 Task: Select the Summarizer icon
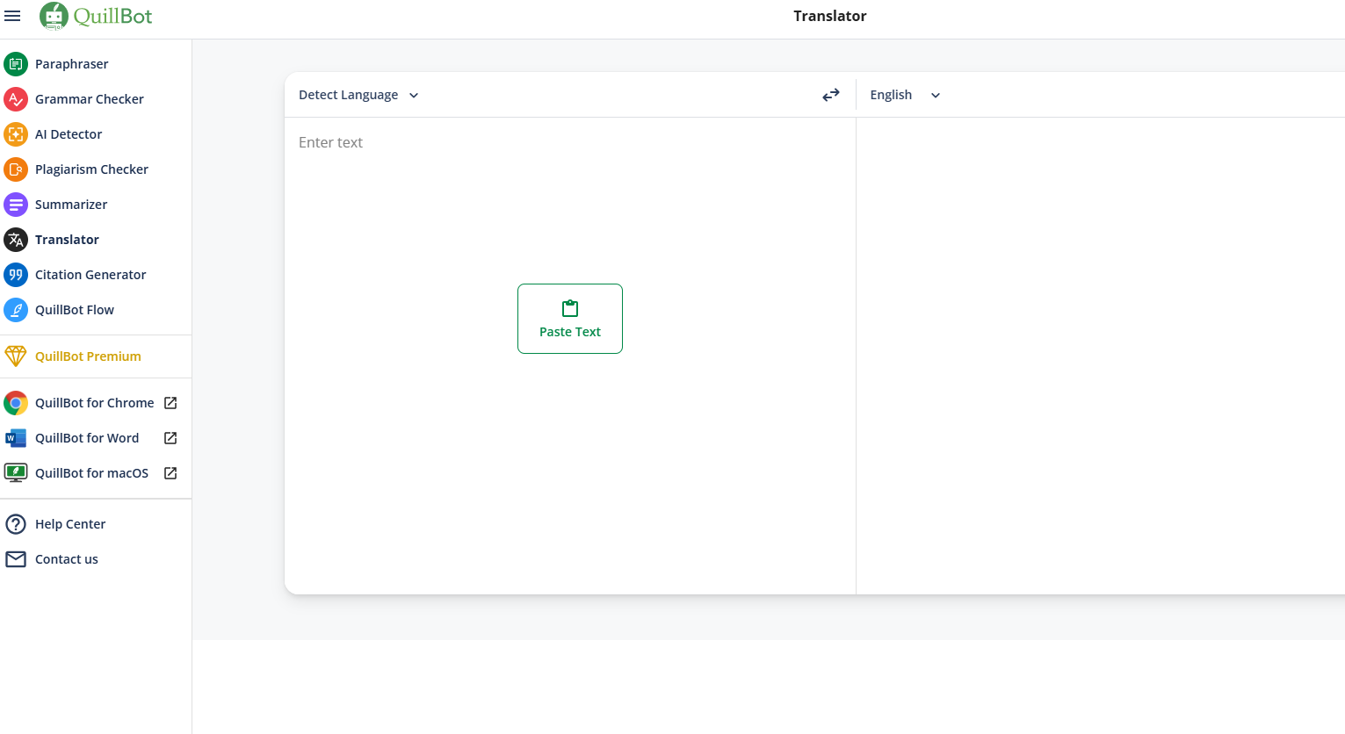pyautogui.click(x=16, y=204)
